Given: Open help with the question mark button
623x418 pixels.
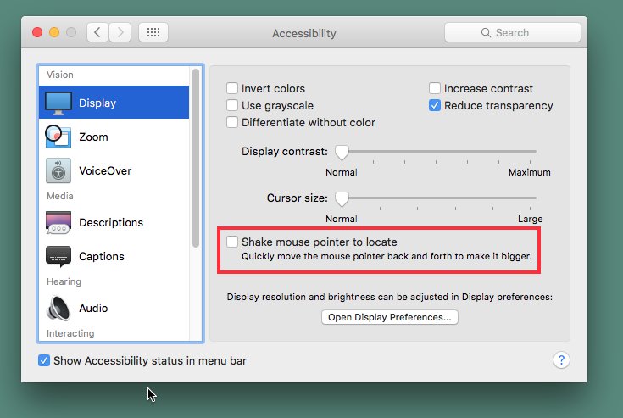Looking at the screenshot, I should coord(561,360).
